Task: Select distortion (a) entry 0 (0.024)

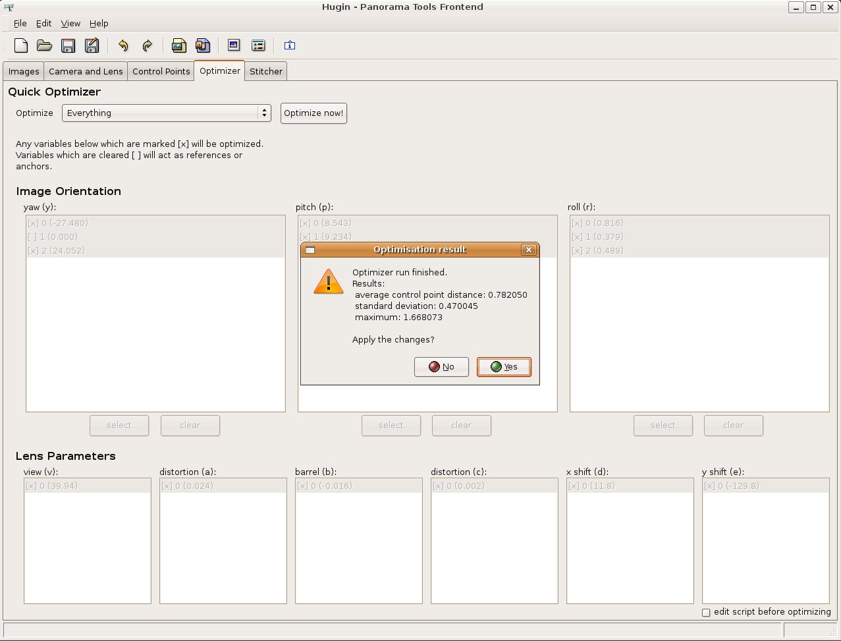Action: click(x=223, y=486)
